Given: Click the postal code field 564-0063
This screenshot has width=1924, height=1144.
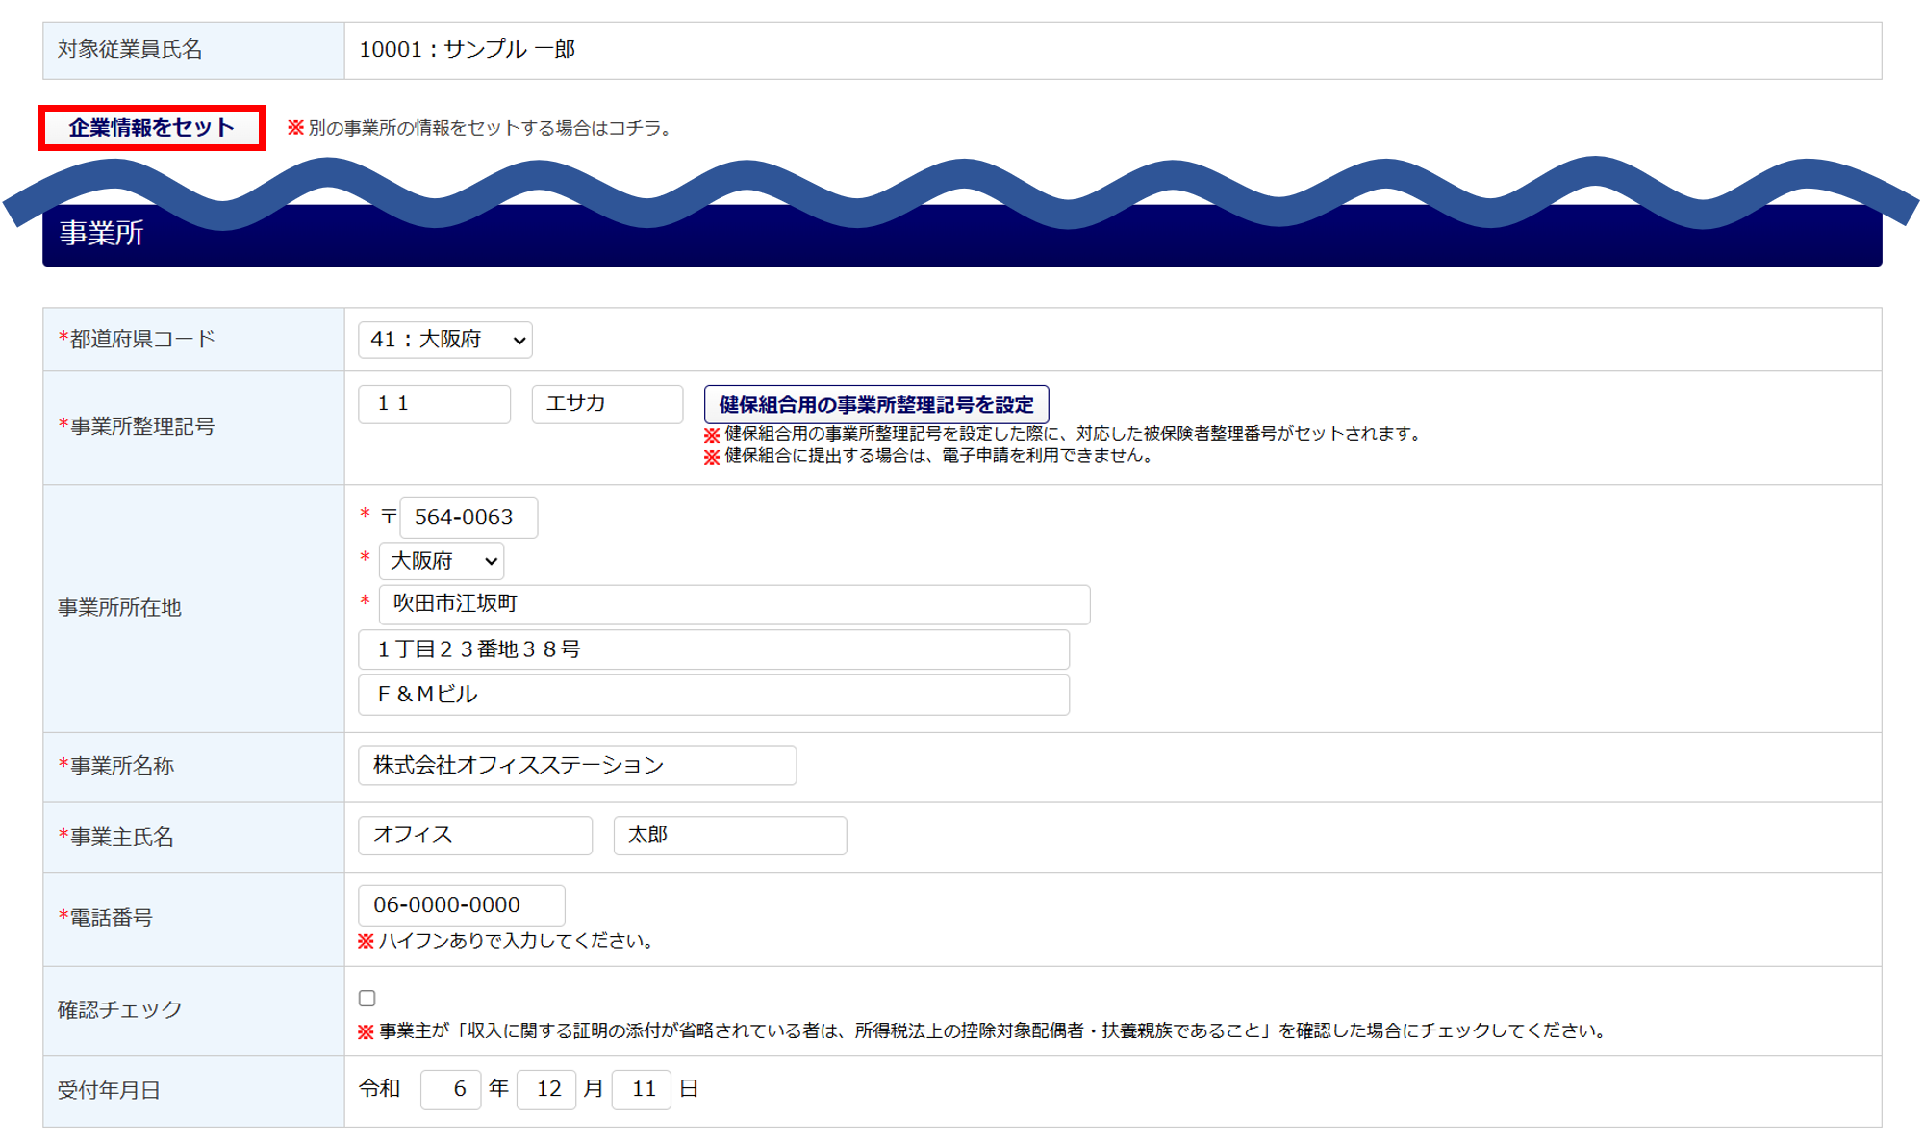Looking at the screenshot, I should 468,518.
